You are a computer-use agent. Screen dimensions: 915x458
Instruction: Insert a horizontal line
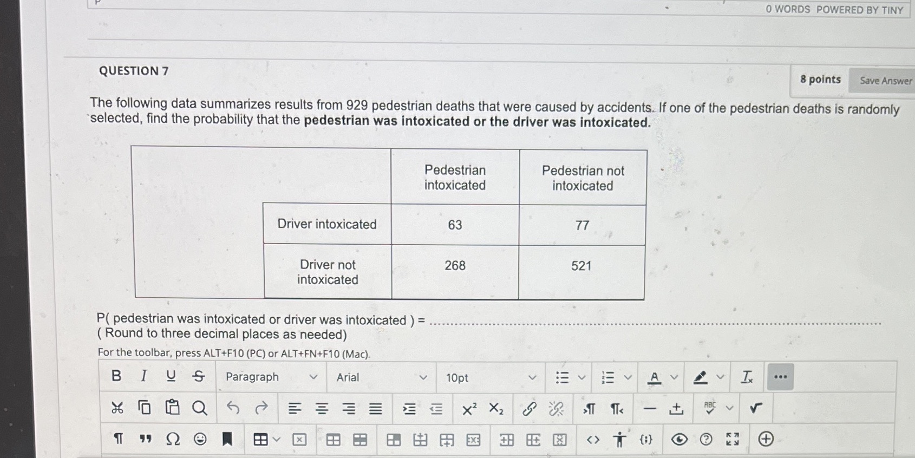[650, 409]
